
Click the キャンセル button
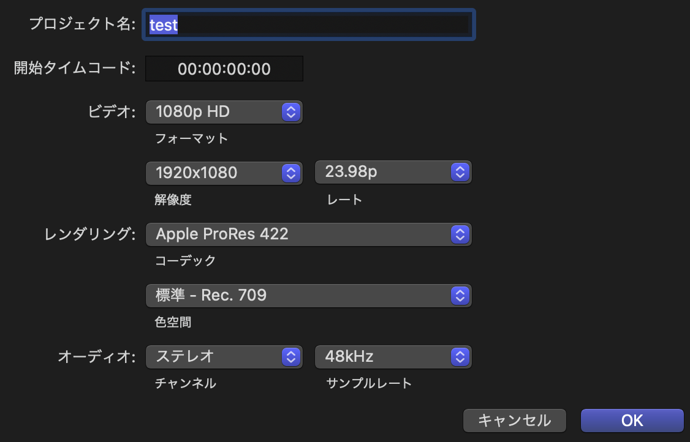coord(514,421)
